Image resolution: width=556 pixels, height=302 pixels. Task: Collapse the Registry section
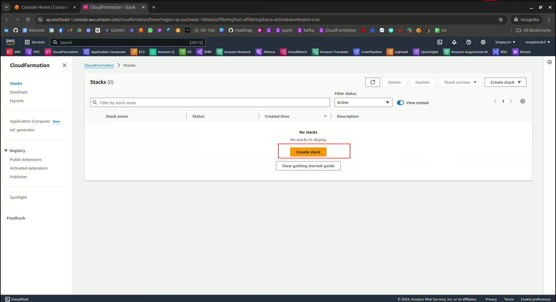click(6, 151)
